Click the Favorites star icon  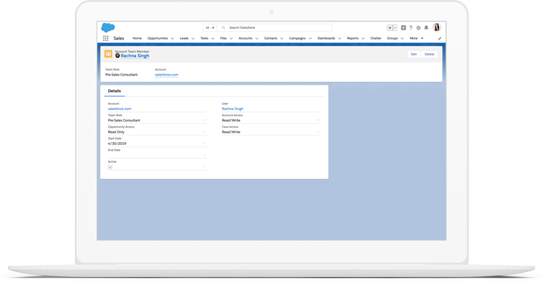(390, 28)
